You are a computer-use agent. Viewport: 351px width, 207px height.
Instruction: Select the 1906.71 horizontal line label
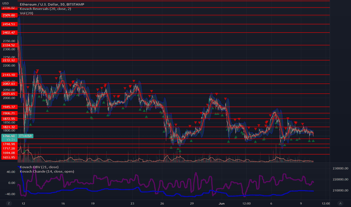(x=9, y=113)
